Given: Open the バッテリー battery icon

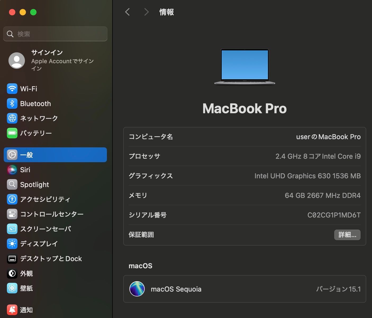Looking at the screenshot, I should (12, 133).
